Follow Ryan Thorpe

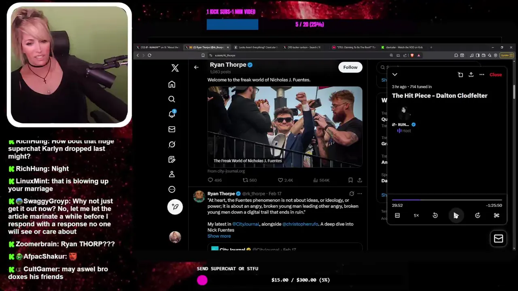tap(350, 67)
